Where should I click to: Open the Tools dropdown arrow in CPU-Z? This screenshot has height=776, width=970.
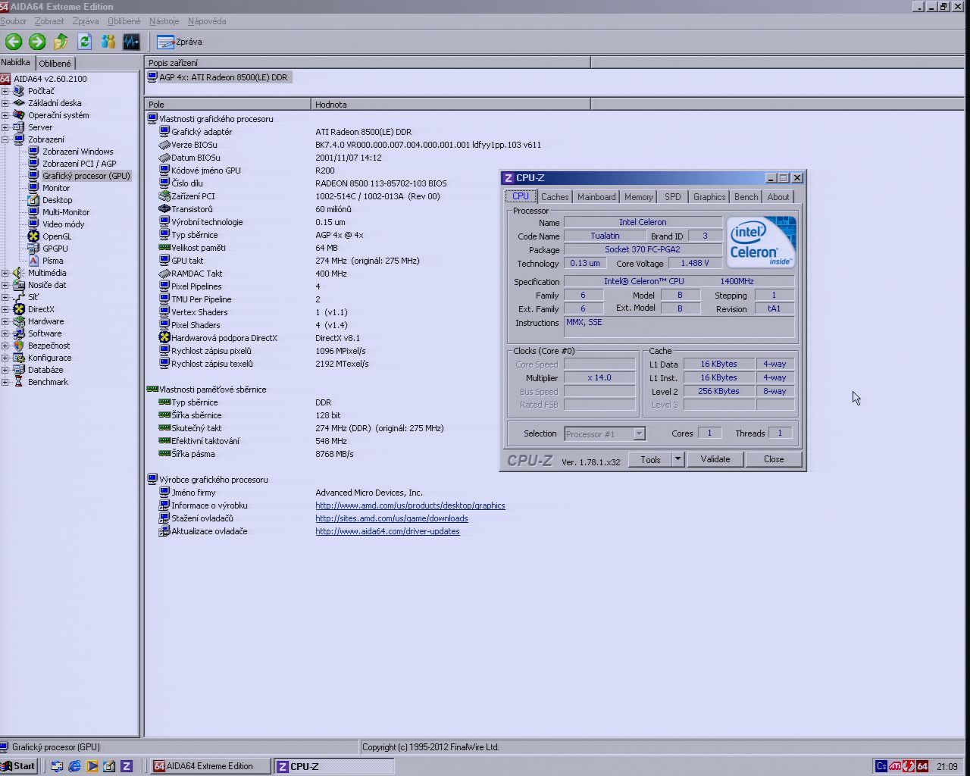(x=678, y=459)
